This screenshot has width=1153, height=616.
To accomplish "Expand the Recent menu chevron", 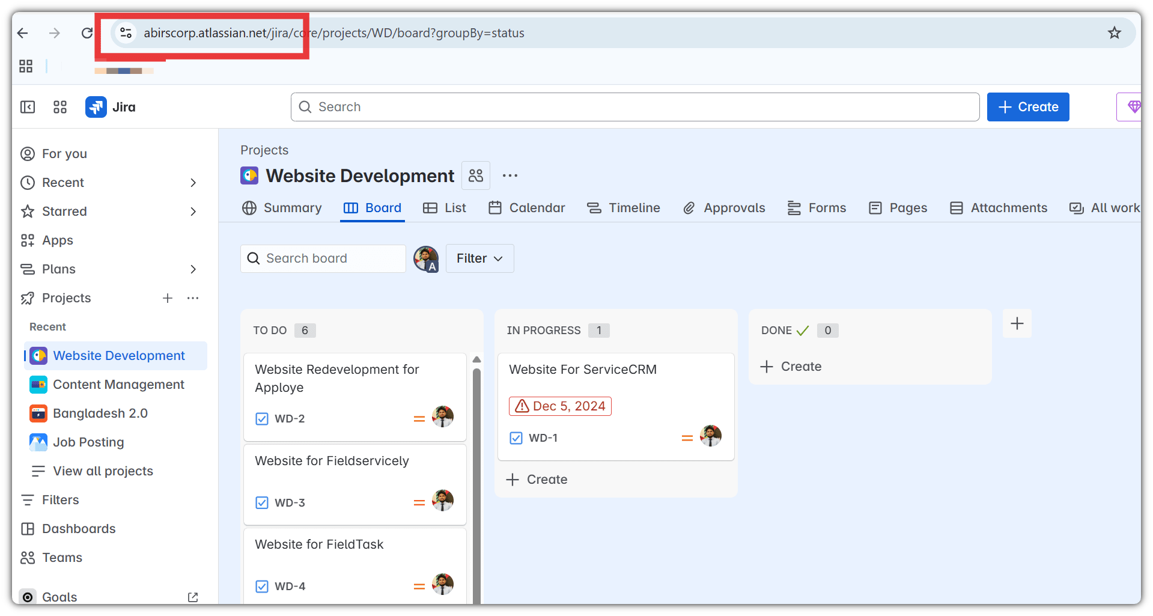I will coord(193,183).
